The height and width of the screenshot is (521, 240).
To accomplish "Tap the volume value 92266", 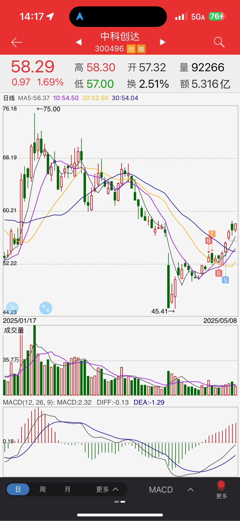I will (x=208, y=67).
